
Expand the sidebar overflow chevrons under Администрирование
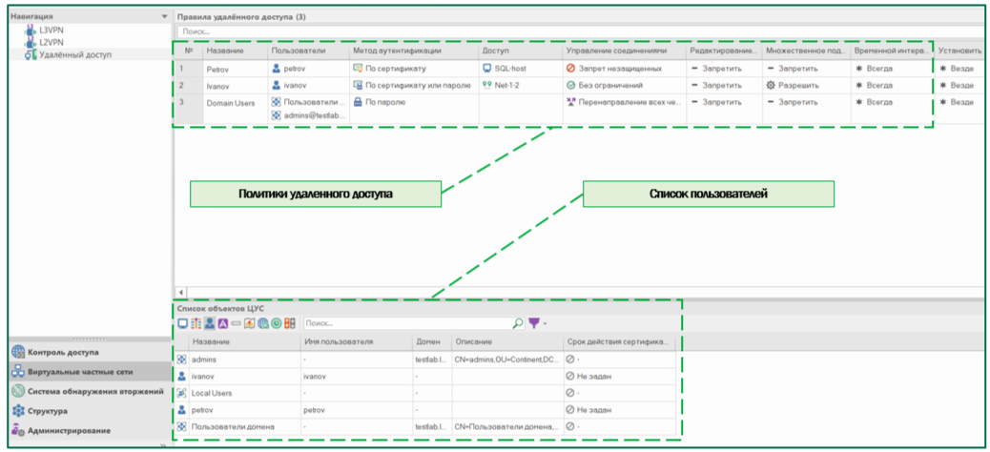pyautogui.click(x=163, y=445)
